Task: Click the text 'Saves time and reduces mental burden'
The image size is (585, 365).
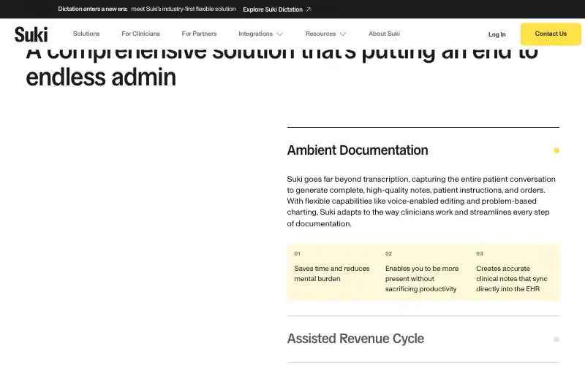Action: coord(332,273)
